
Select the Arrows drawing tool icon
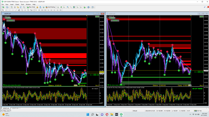tap(31, 10)
